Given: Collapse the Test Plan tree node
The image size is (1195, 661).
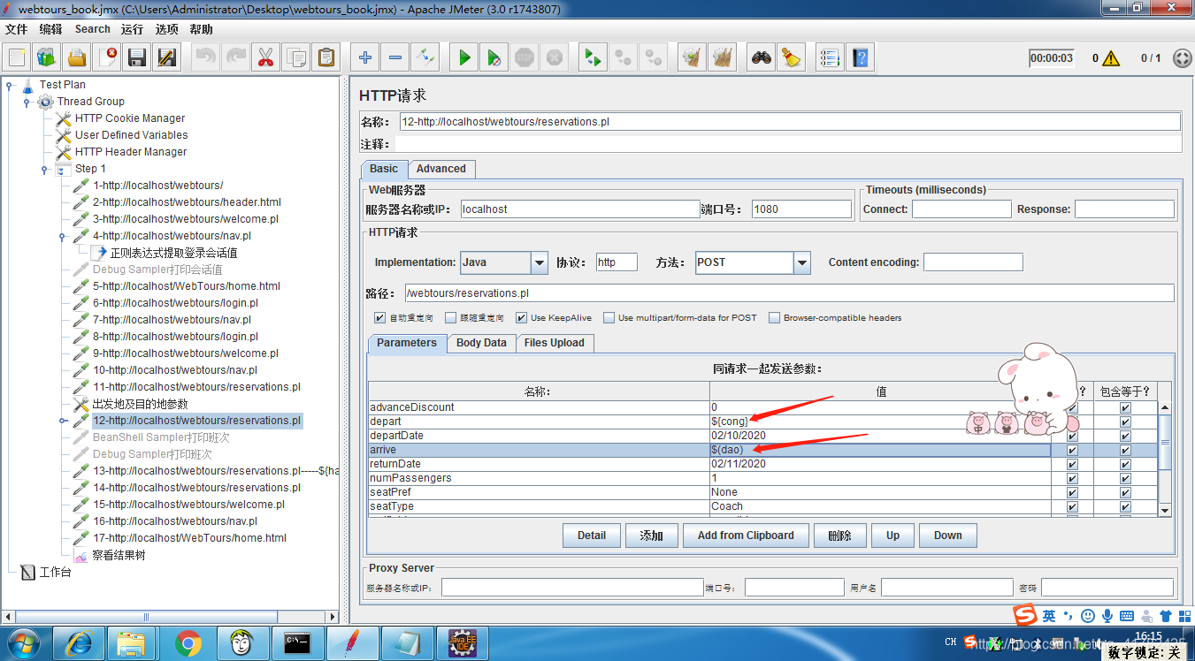Looking at the screenshot, I should [10, 86].
